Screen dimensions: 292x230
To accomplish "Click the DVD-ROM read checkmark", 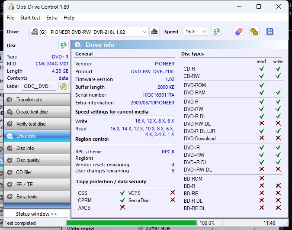I will pos(262,85).
